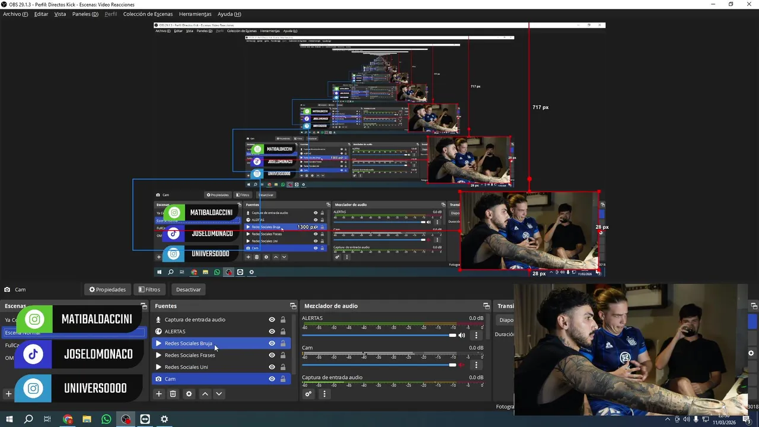Select the red-outlined Cam source in preview

click(530, 231)
